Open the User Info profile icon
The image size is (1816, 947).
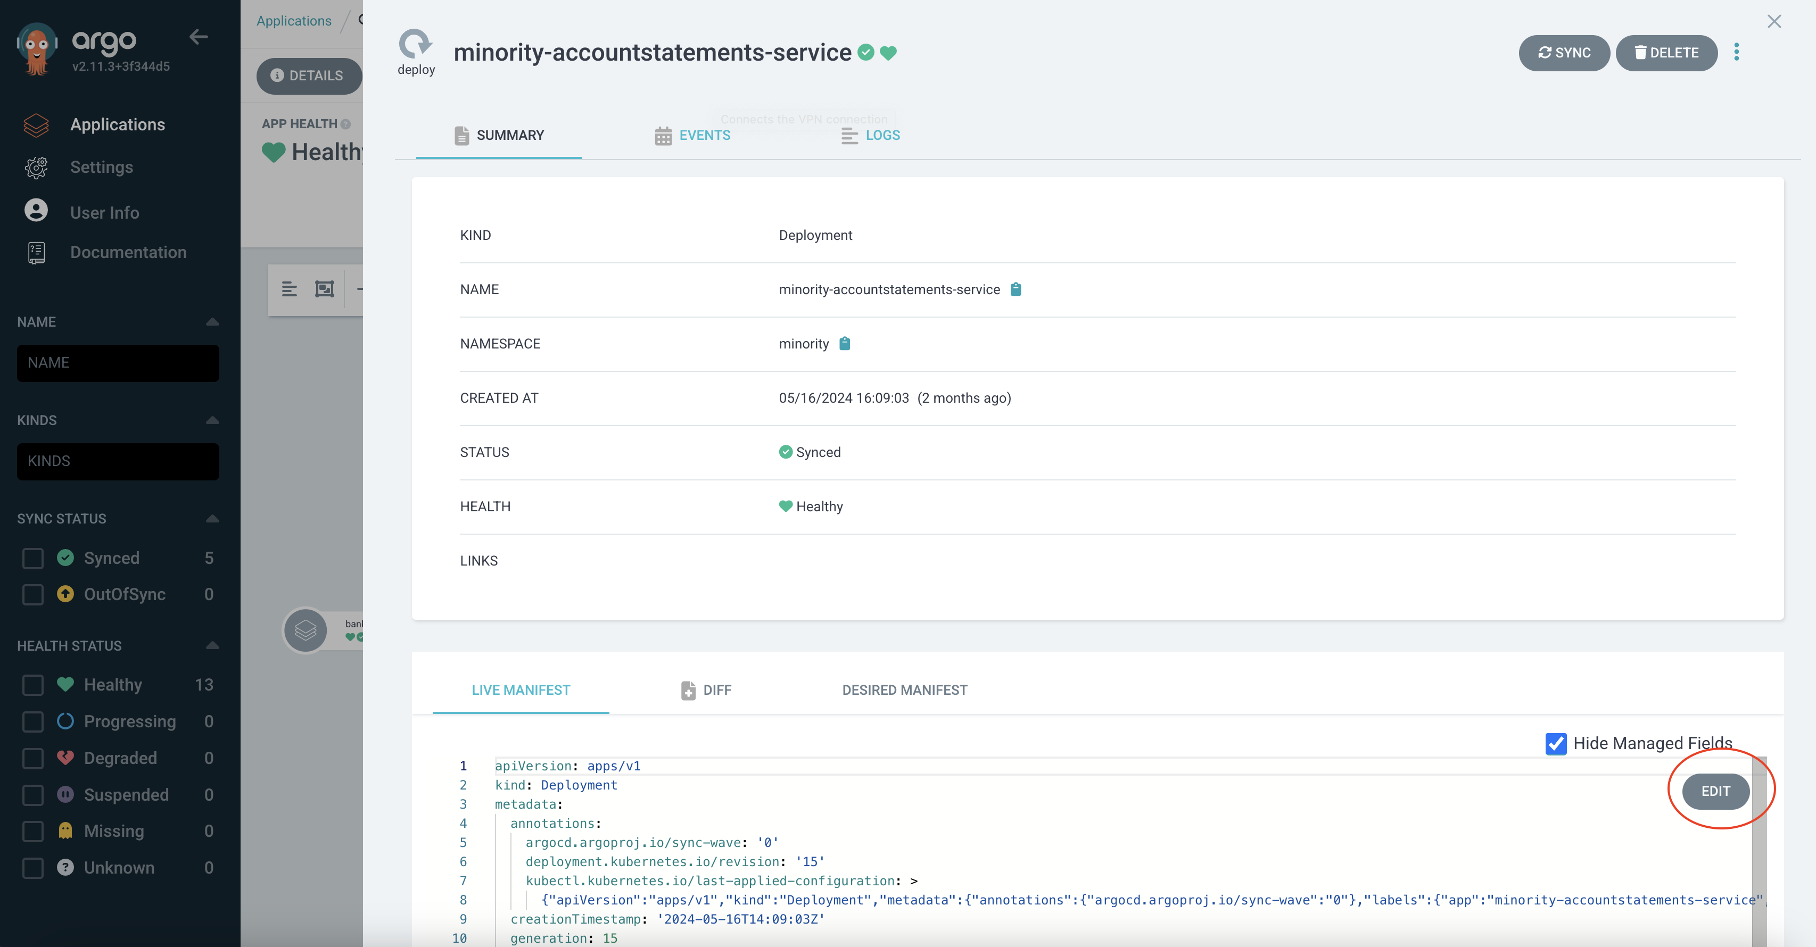[x=36, y=211]
